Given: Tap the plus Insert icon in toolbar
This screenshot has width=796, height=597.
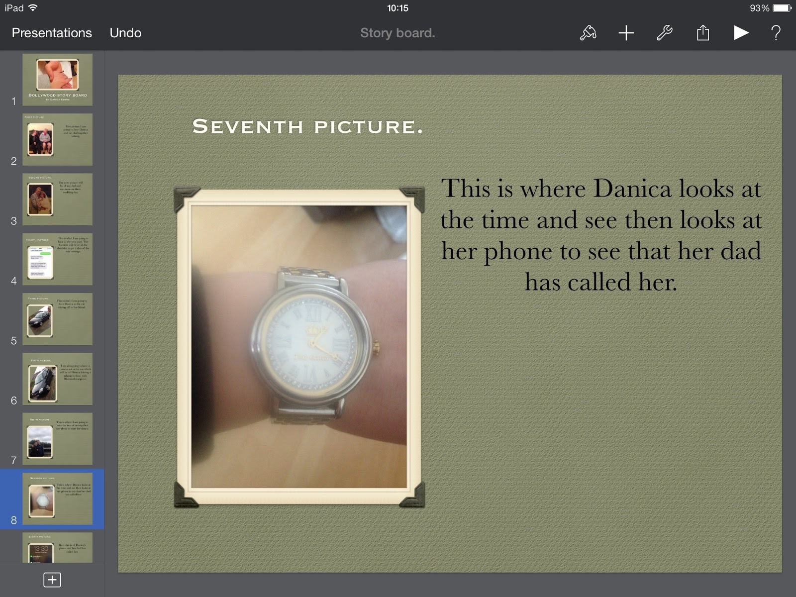Looking at the screenshot, I should click(626, 33).
